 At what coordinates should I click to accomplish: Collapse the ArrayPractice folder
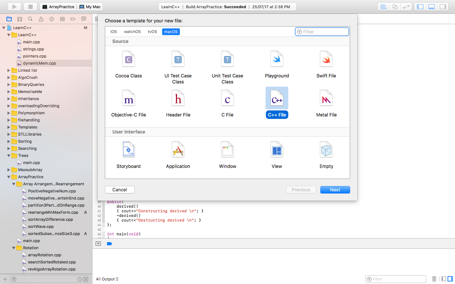click(x=9, y=177)
